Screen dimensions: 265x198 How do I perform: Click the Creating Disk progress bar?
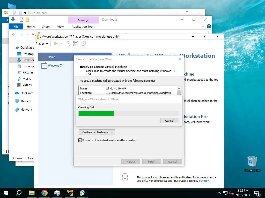129,113
